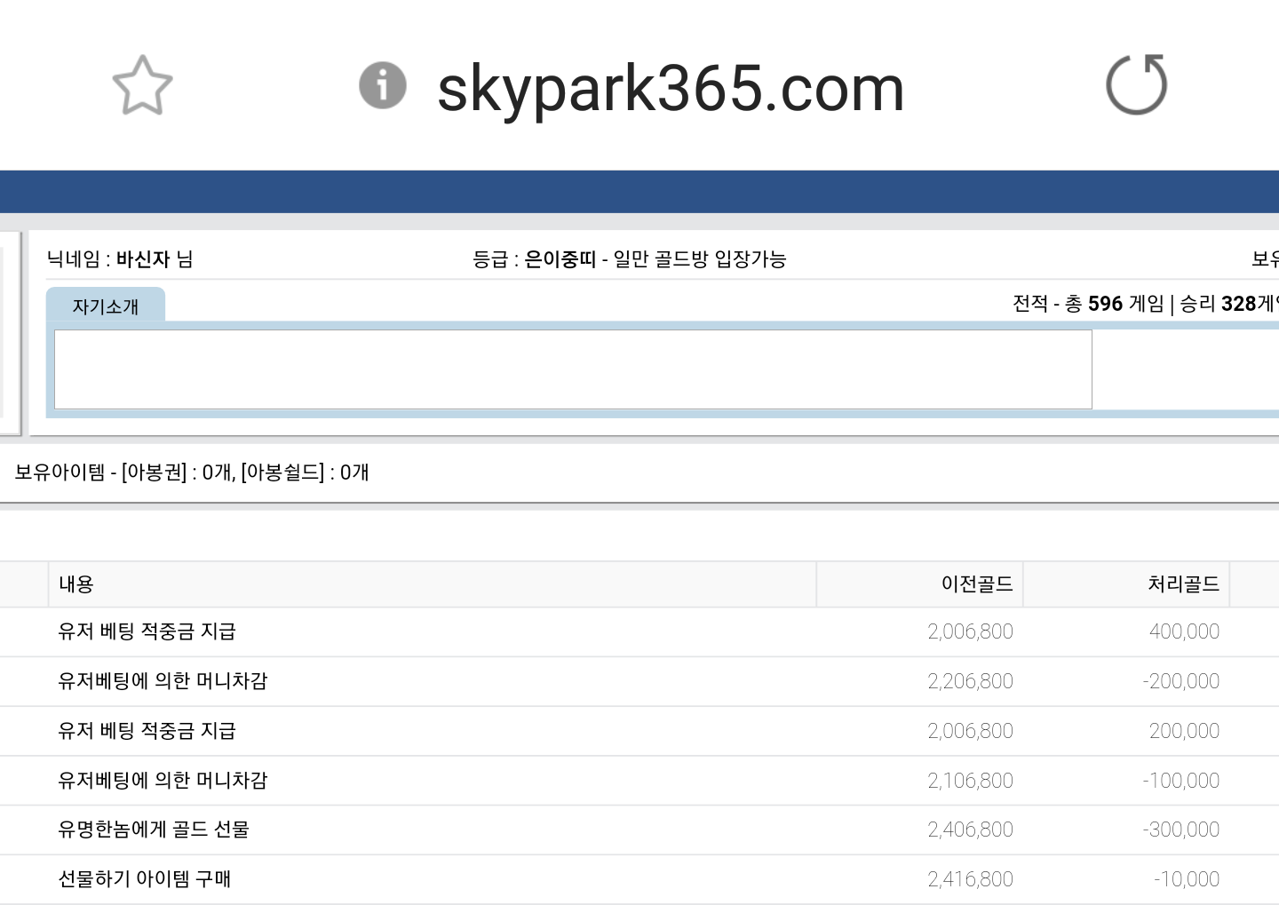Screen dimensions: 1279x905
Task: Click the nickname 바신자
Action: (x=142, y=259)
